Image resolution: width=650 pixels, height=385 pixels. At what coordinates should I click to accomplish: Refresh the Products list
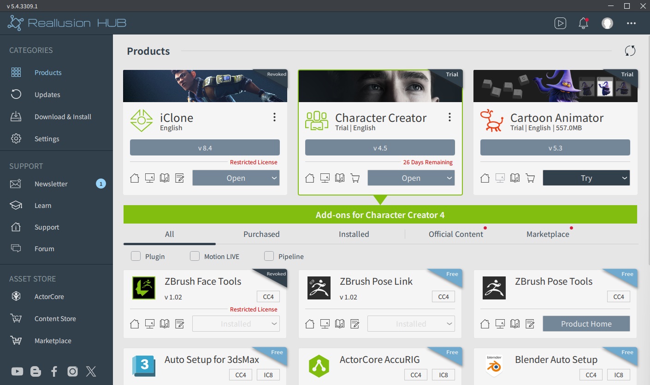(x=630, y=51)
